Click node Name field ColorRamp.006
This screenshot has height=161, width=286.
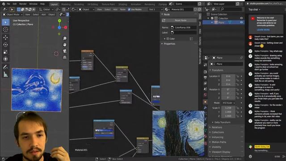point(183,27)
